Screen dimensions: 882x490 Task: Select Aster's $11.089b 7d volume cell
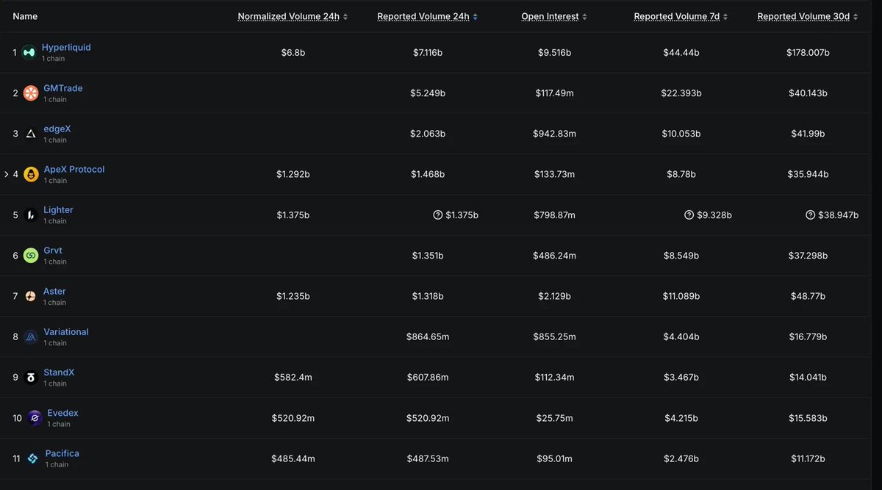681,297
